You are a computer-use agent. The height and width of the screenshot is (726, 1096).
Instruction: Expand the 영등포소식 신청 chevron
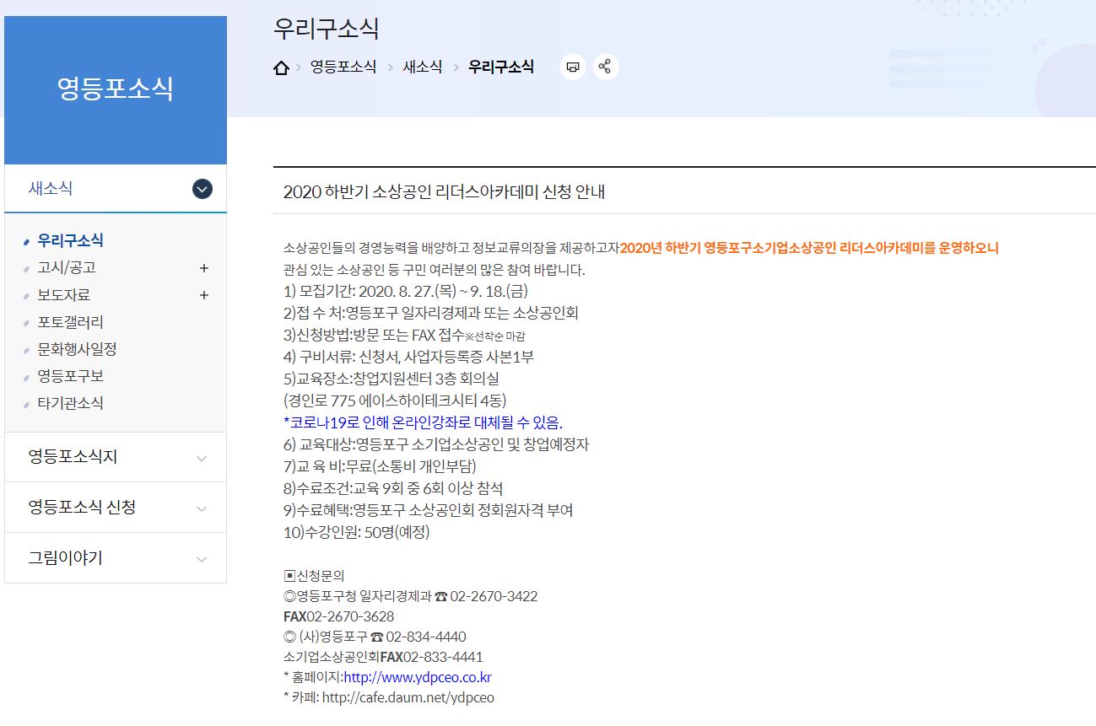(x=202, y=509)
